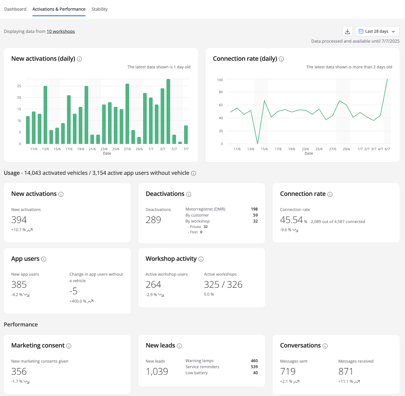Click info icon next to Conversations
Viewport: 405px width, 396px height.
pos(325,346)
